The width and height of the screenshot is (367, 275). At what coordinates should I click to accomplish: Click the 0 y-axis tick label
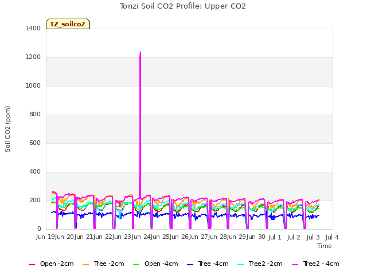39,229
